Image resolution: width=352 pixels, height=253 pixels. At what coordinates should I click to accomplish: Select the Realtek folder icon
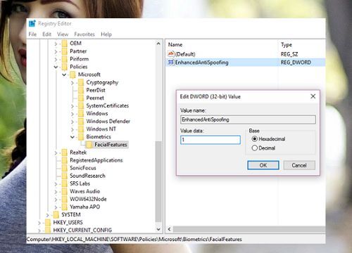(64, 153)
